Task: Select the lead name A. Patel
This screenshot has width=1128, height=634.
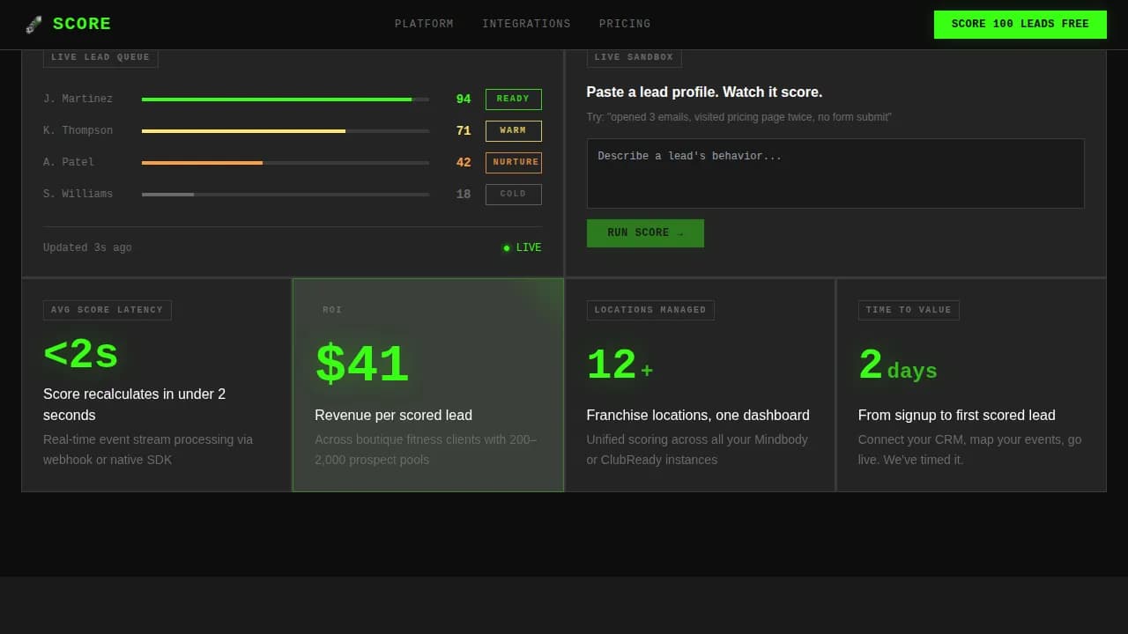Action: click(x=69, y=162)
